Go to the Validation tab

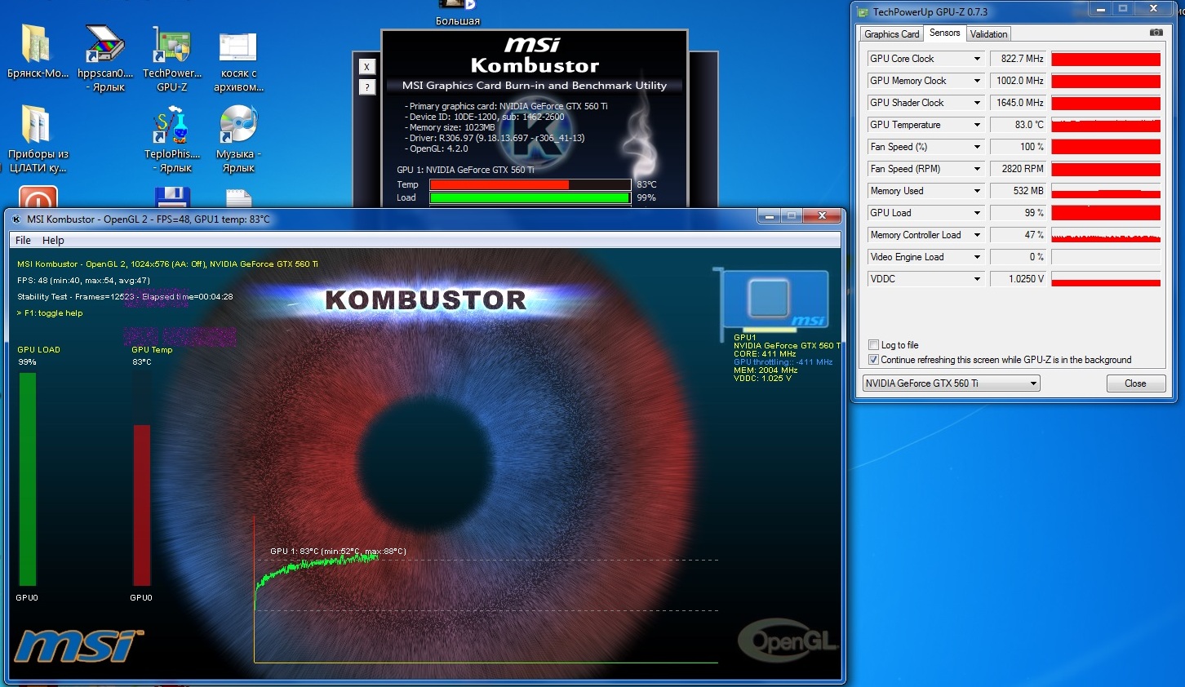pyautogui.click(x=988, y=34)
